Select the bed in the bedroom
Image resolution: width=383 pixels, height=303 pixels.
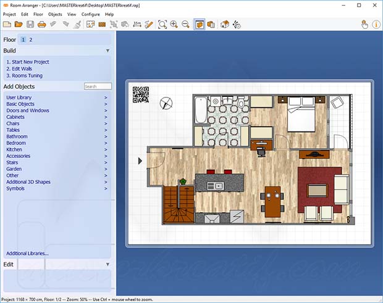coord(301,114)
